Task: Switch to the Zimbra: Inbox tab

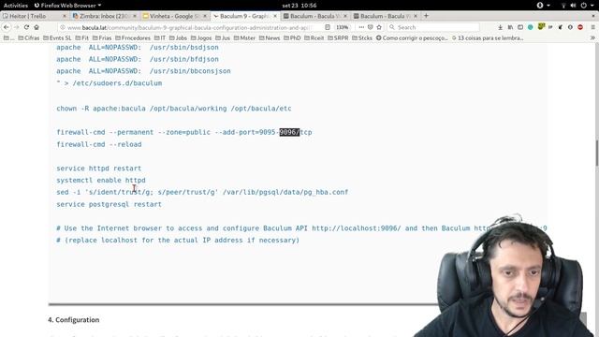Action: click(x=104, y=16)
